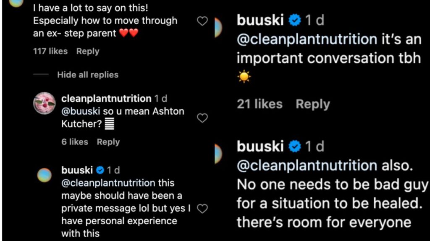
Task: Like the comment about ex-step parents
Action: tap(202, 21)
